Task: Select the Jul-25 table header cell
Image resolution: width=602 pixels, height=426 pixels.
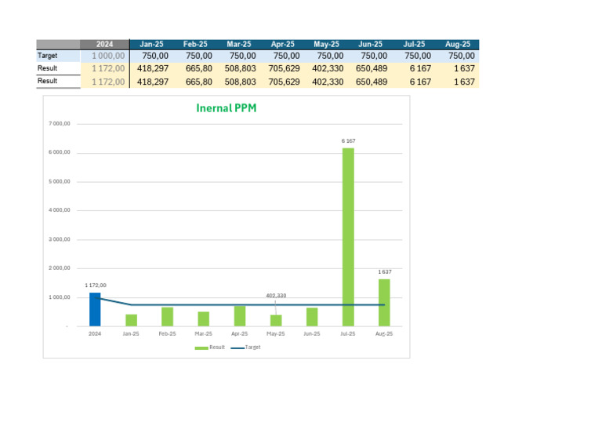Action: point(414,44)
